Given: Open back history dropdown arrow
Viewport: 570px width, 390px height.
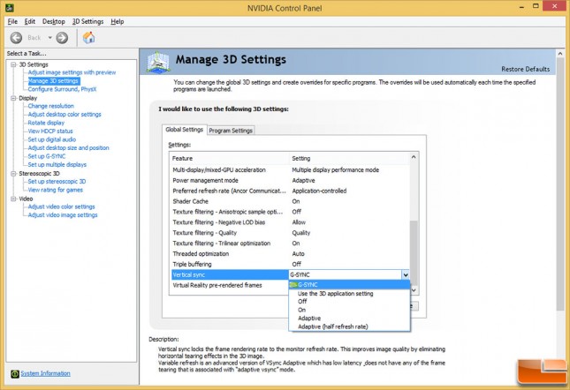Looking at the screenshot, I should (x=49, y=37).
